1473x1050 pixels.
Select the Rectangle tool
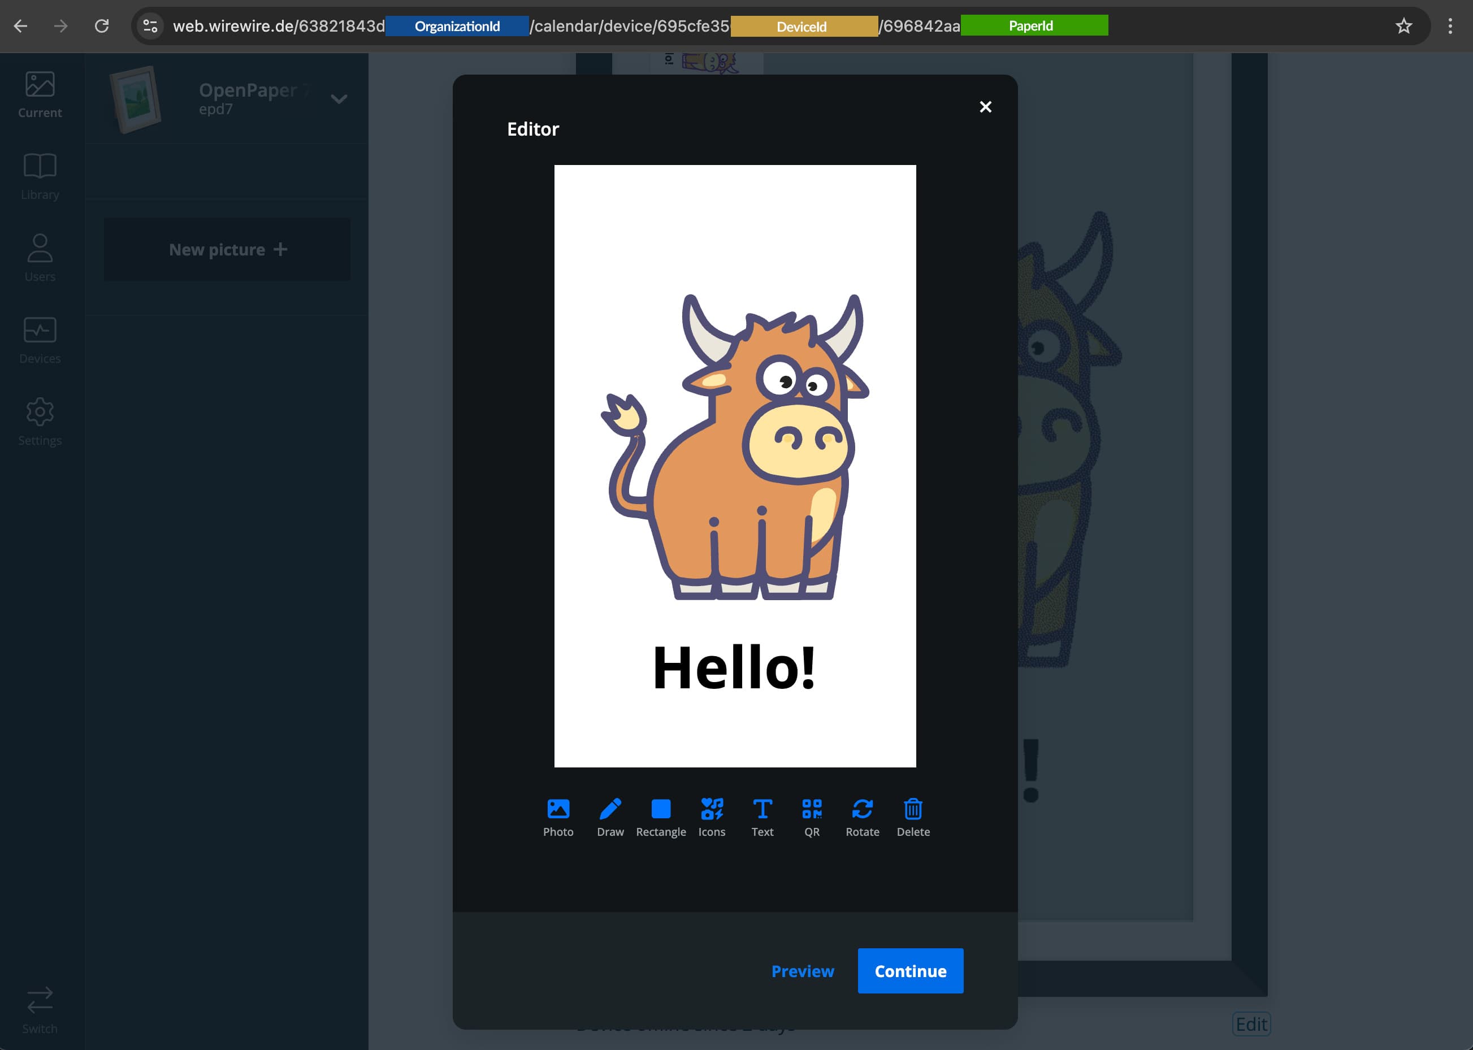660,816
